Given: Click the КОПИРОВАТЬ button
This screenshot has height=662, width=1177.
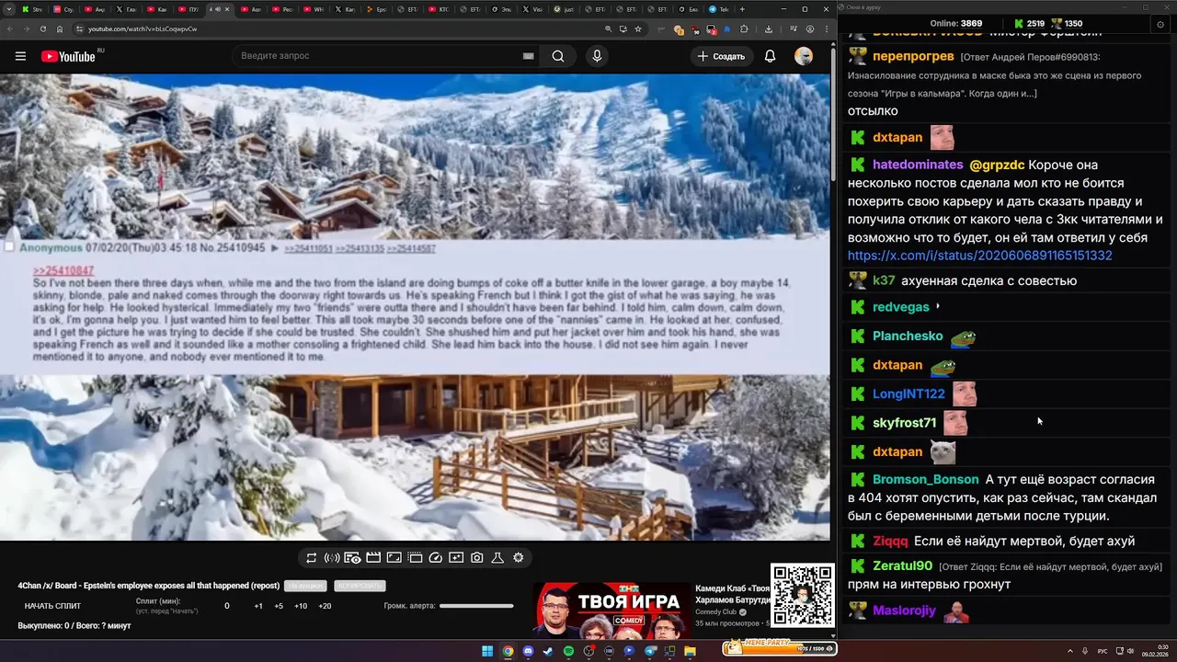Looking at the screenshot, I should click(x=360, y=586).
